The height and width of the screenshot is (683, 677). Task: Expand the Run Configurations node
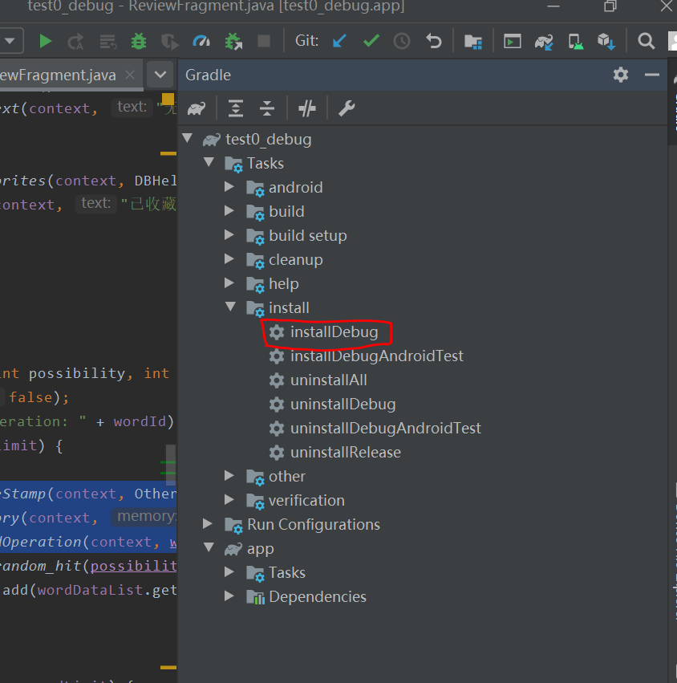pos(209,524)
